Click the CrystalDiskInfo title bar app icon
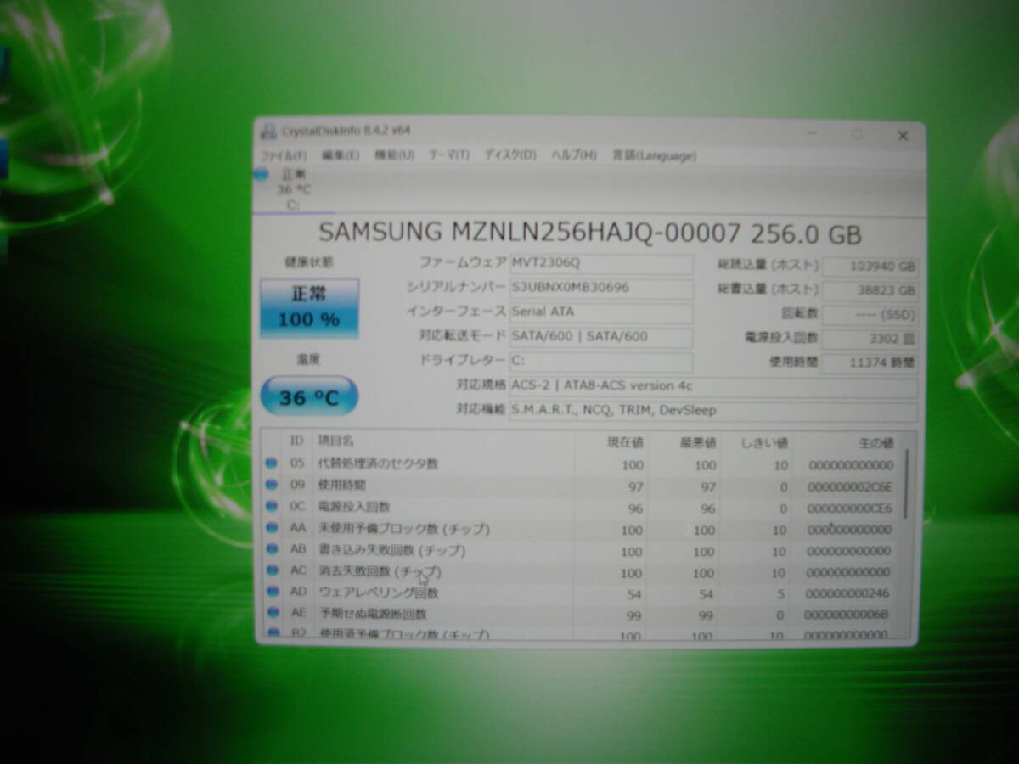The height and width of the screenshot is (764, 1019). click(x=268, y=131)
